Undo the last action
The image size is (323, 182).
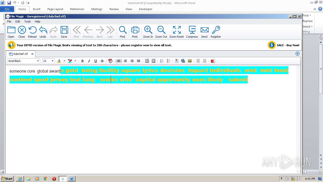click(43, 32)
